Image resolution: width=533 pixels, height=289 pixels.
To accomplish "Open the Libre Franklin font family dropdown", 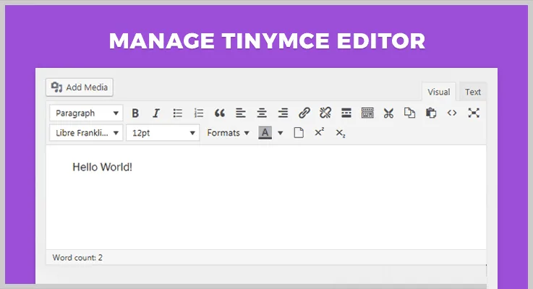I will 86,133.
